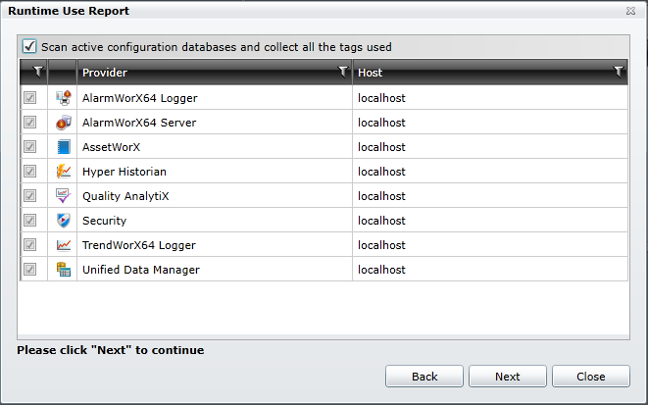Image resolution: width=648 pixels, height=405 pixels.
Task: Sort by the Provider column header
Action: (x=196, y=73)
